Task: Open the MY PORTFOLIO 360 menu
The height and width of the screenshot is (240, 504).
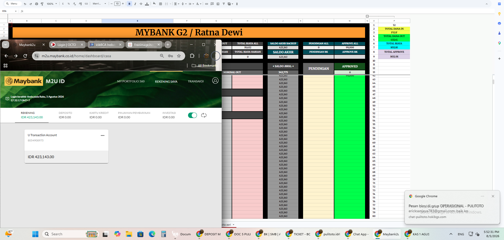Action: click(x=131, y=81)
